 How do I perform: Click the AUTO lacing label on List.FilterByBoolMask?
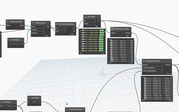72,34
